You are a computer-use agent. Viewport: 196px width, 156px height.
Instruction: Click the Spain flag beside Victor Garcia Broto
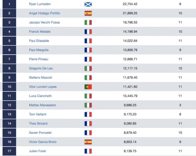click(88, 142)
